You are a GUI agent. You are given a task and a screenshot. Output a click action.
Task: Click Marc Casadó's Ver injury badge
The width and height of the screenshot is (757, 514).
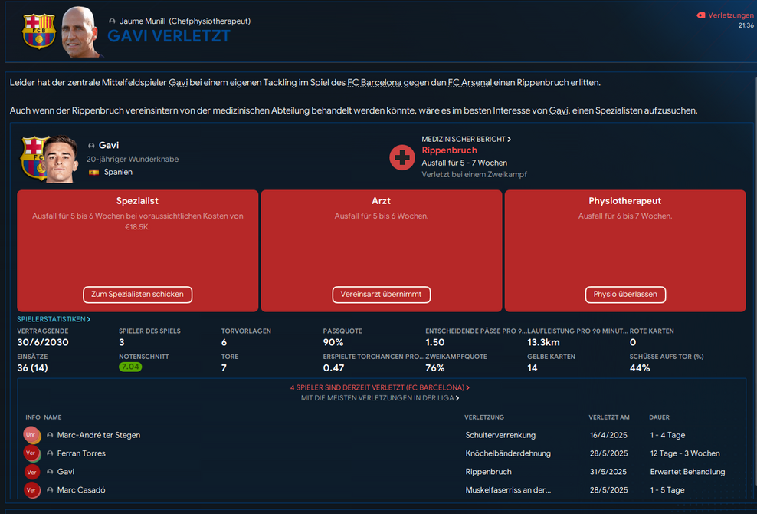32,490
